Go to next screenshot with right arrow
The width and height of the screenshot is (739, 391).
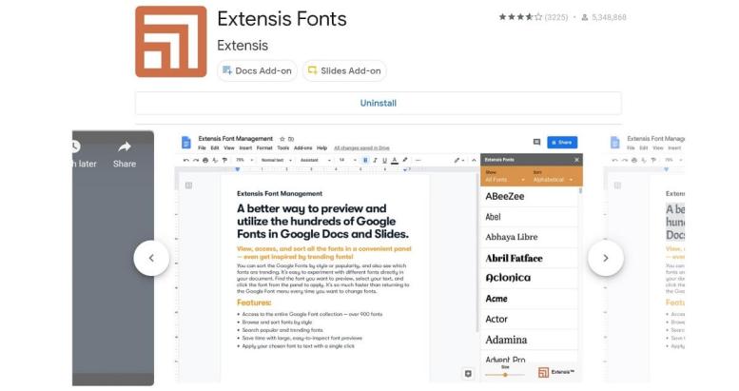tap(606, 258)
